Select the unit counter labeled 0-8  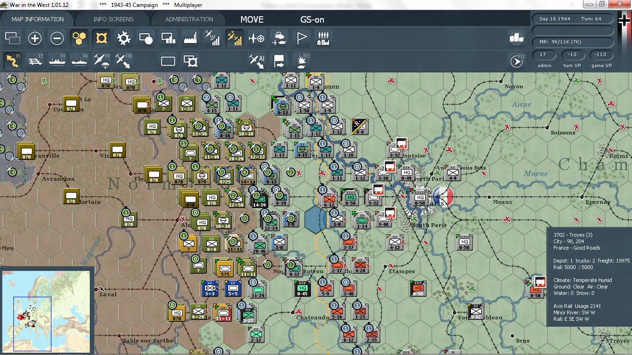pos(360,127)
